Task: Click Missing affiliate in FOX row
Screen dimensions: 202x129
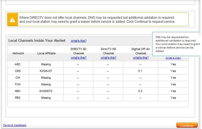Action: click(x=46, y=84)
